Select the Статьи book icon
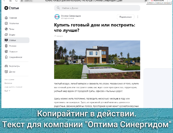Image resolution: width=173 pixels, height=133 pixels. tap(6, 40)
